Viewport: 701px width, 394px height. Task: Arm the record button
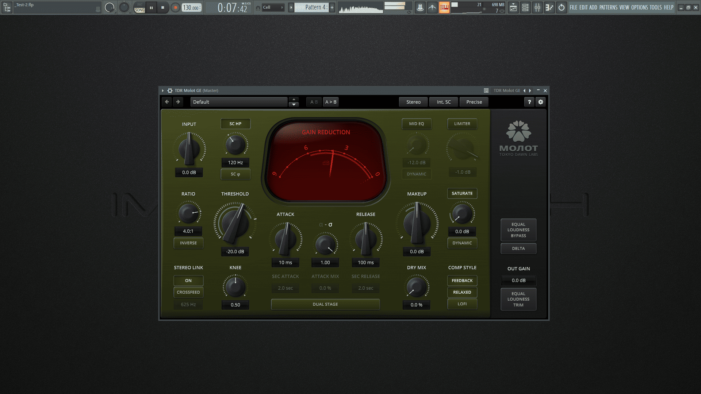[176, 7]
